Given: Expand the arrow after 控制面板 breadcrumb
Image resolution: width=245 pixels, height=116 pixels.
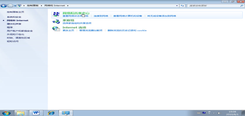Looking at the screenshot, I should point(41,6).
